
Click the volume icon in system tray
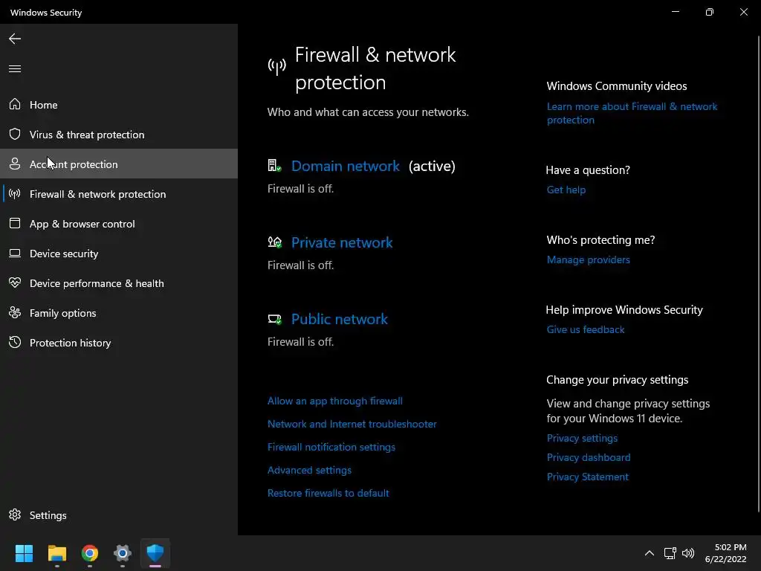pos(688,553)
